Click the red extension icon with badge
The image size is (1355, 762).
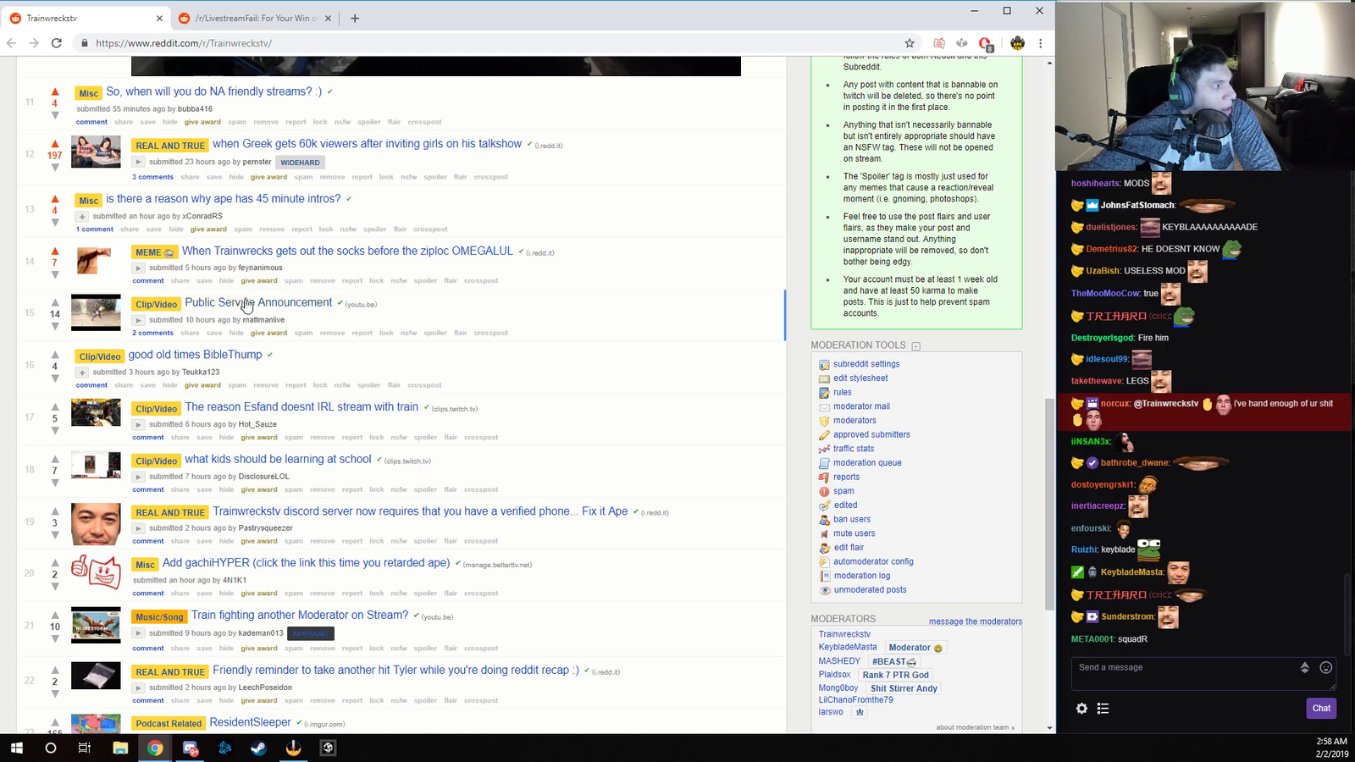(985, 43)
